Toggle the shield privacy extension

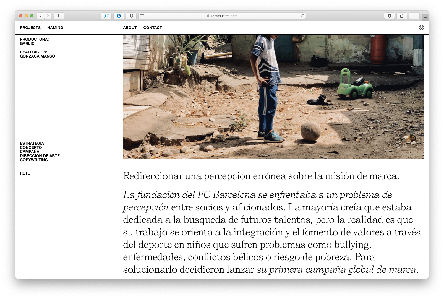coord(131,16)
